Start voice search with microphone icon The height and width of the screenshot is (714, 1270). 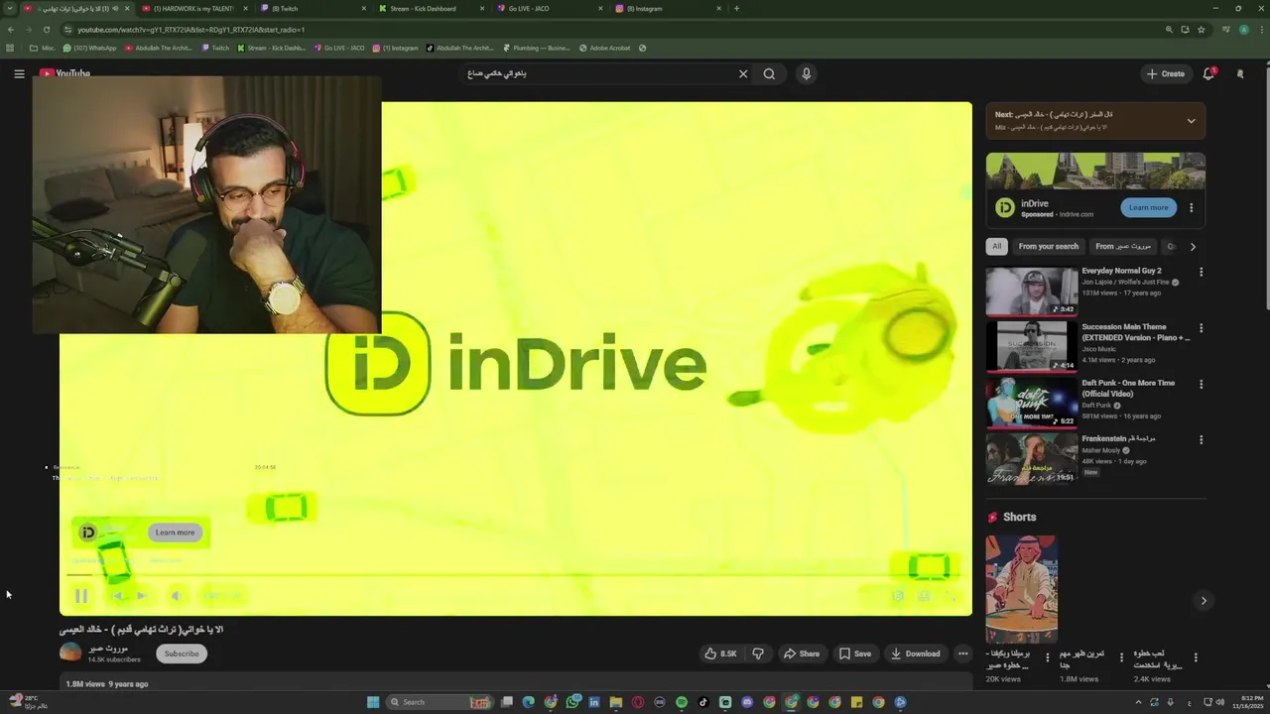coord(806,73)
